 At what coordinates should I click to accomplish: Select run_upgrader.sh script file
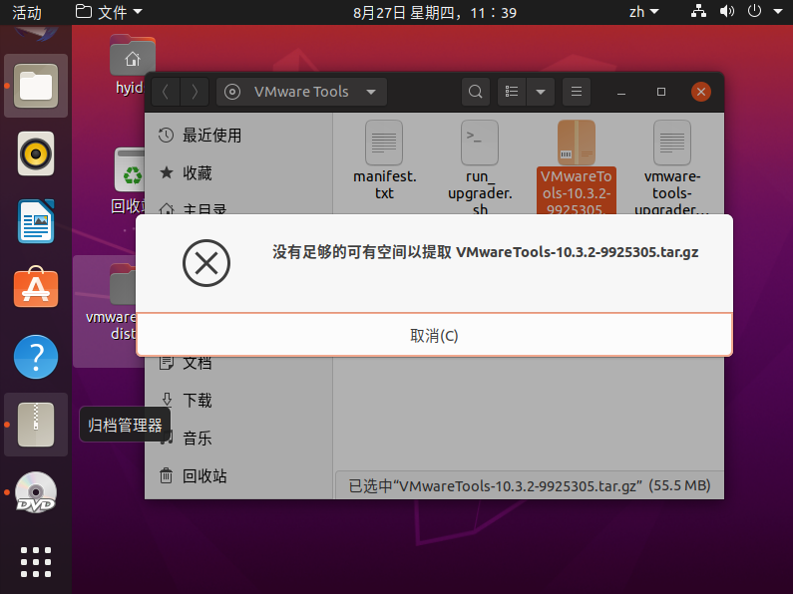point(480,166)
